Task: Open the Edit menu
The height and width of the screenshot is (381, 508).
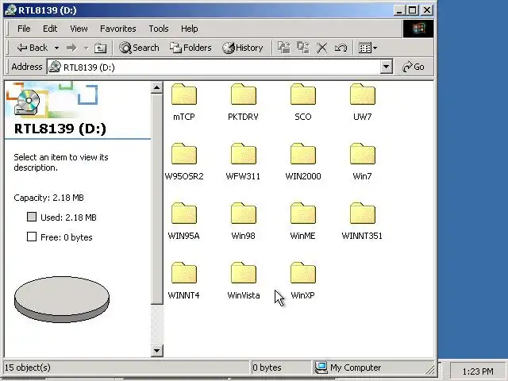Action: (50, 29)
